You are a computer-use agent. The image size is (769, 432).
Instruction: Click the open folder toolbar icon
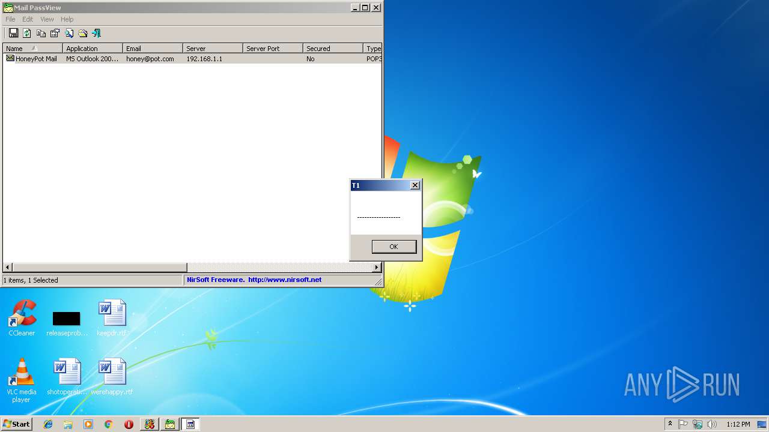coord(83,33)
